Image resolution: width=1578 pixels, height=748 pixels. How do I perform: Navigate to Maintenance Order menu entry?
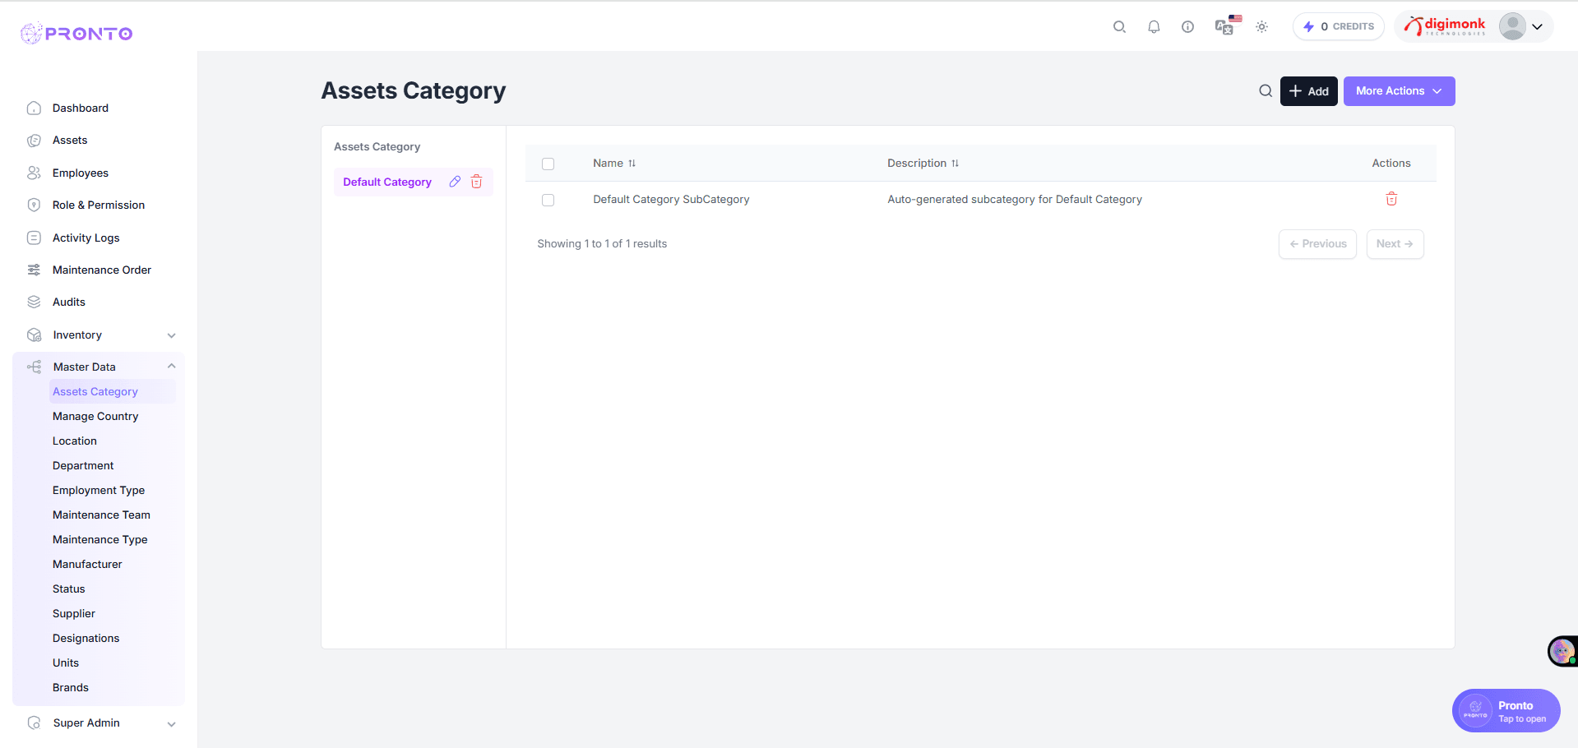[102, 270]
